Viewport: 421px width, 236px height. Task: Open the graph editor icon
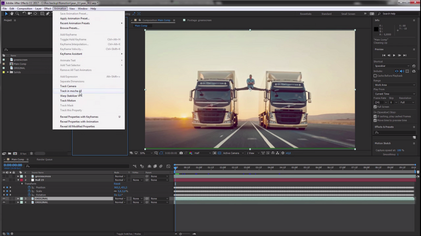point(168,166)
